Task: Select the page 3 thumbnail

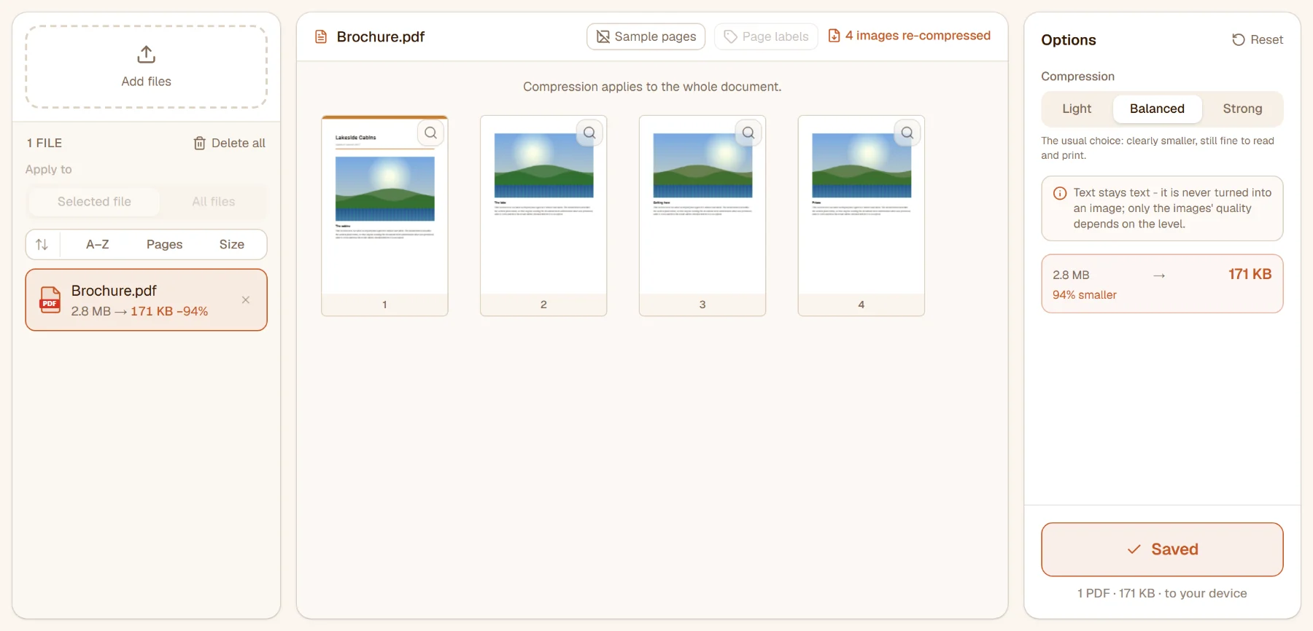Action: 702,216
